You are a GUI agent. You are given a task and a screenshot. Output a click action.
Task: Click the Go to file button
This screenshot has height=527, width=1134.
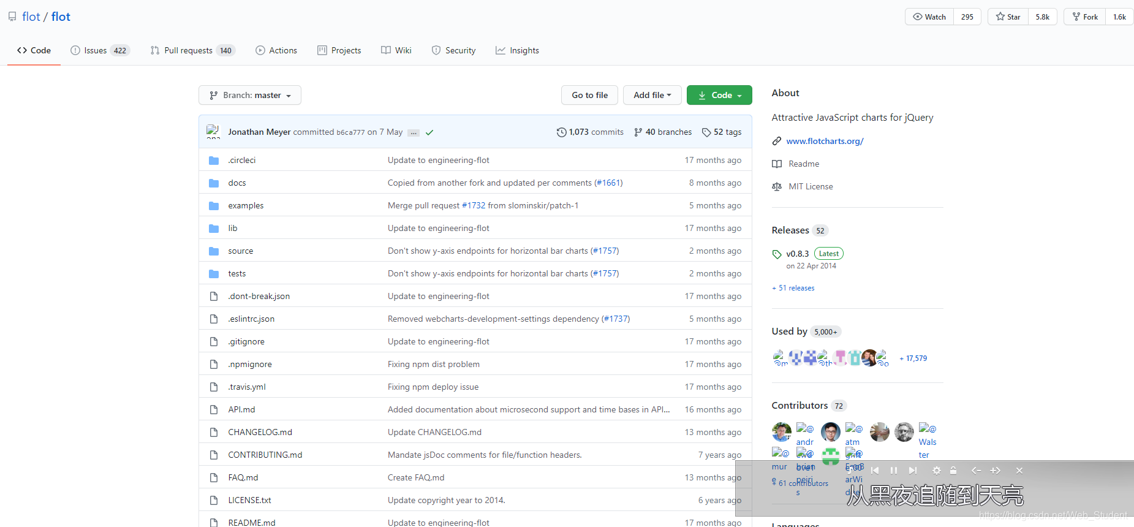tap(590, 95)
